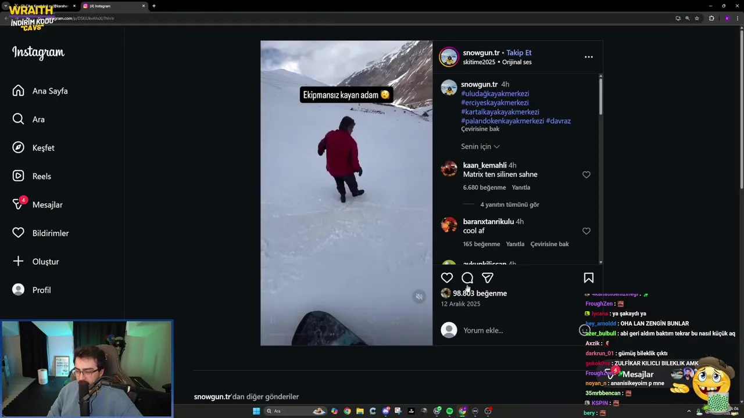The width and height of the screenshot is (744, 418).
Task: Open browser extensions puzzle icon
Action: click(711, 18)
